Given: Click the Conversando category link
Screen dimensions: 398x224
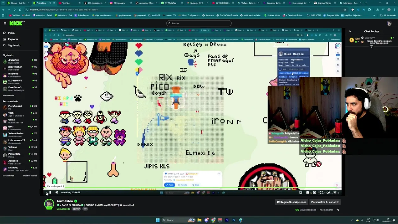Looking at the screenshot, I should 63,209.
